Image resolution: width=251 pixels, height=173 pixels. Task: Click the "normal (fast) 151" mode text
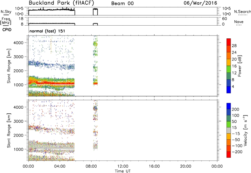47,31
